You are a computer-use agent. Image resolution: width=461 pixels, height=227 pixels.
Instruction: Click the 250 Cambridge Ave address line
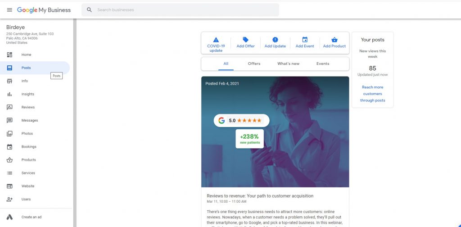(x=30, y=34)
